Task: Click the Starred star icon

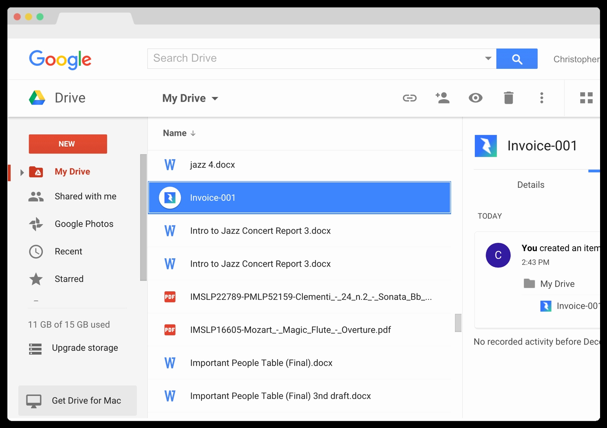Action: 36,279
